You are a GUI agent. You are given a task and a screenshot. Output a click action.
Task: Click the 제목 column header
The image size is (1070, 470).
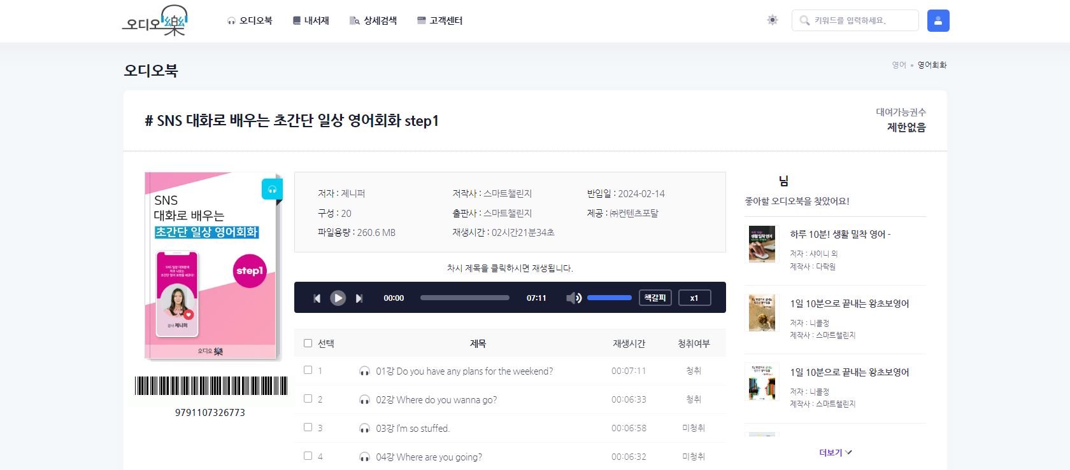478,343
